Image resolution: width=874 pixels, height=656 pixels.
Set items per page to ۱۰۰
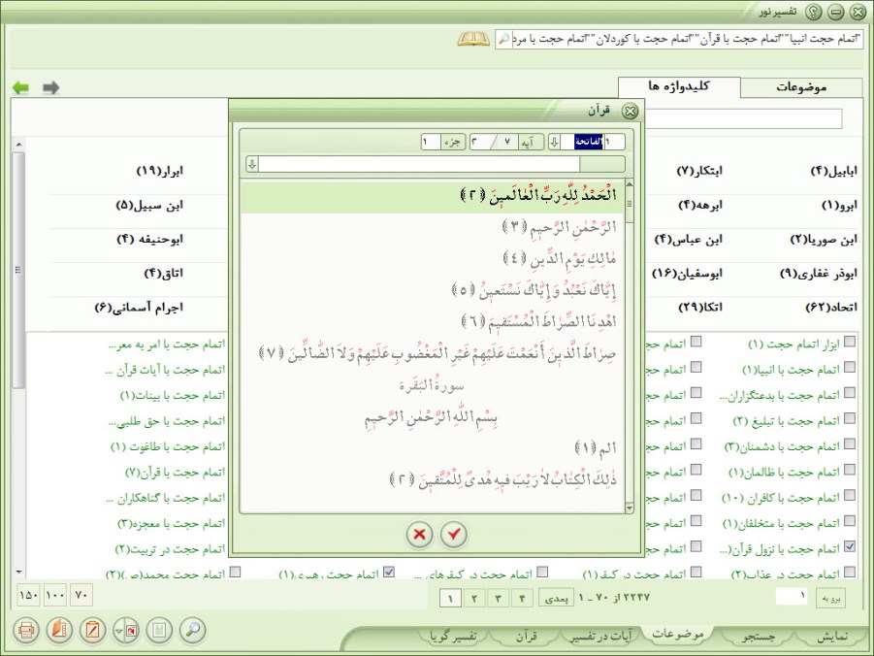(55, 595)
